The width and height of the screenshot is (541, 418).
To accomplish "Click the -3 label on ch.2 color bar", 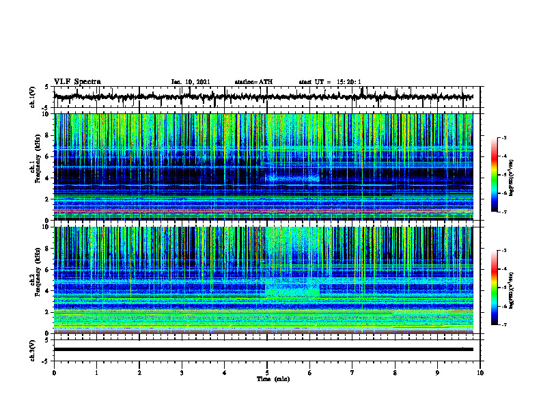I will coord(504,251).
